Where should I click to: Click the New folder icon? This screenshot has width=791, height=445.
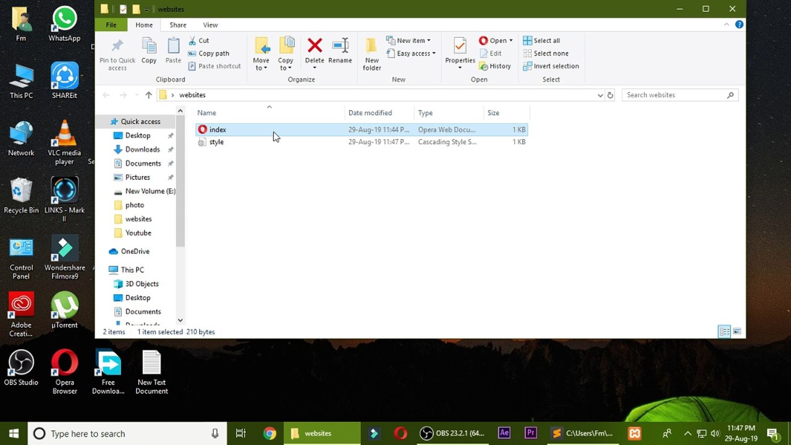pyautogui.click(x=371, y=53)
